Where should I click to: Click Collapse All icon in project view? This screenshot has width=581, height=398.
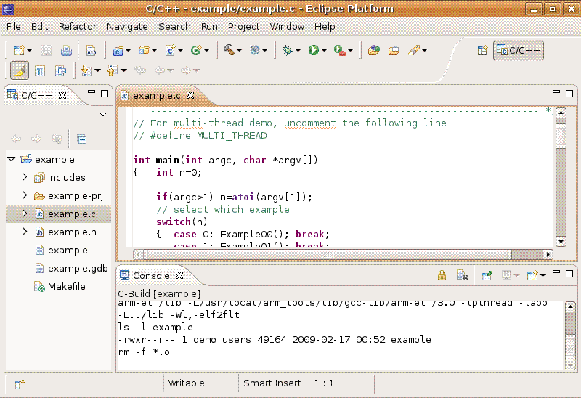[x=81, y=139]
